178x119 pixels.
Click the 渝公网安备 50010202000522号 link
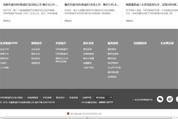point(86,114)
